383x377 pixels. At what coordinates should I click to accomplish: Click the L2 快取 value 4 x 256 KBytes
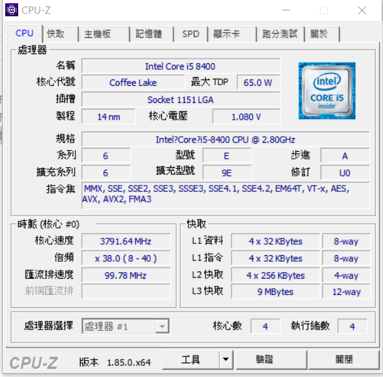(276, 275)
